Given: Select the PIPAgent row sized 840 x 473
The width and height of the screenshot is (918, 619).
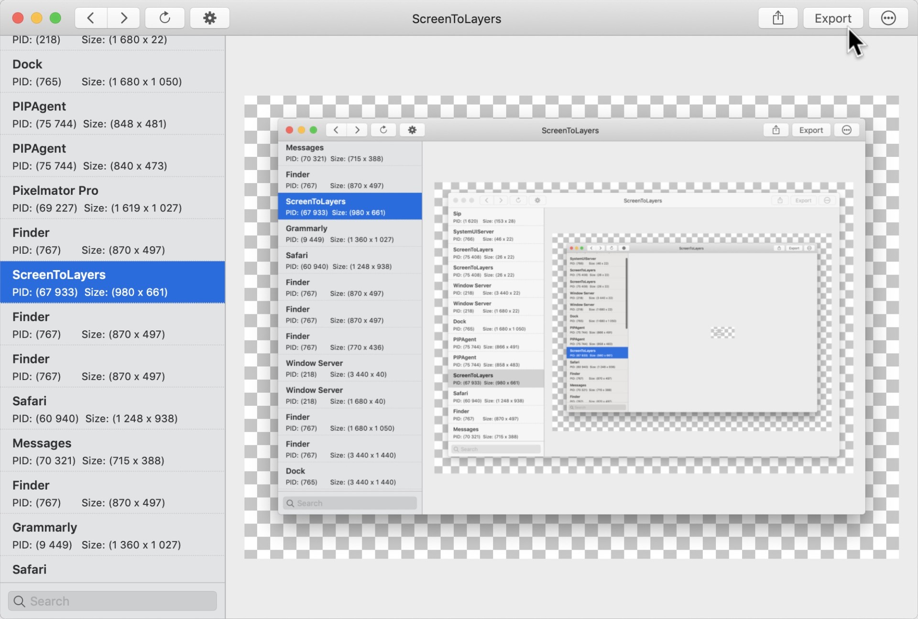Looking at the screenshot, I should pyautogui.click(x=112, y=156).
